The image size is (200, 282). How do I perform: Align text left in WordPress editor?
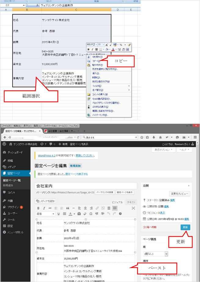point(79,208)
